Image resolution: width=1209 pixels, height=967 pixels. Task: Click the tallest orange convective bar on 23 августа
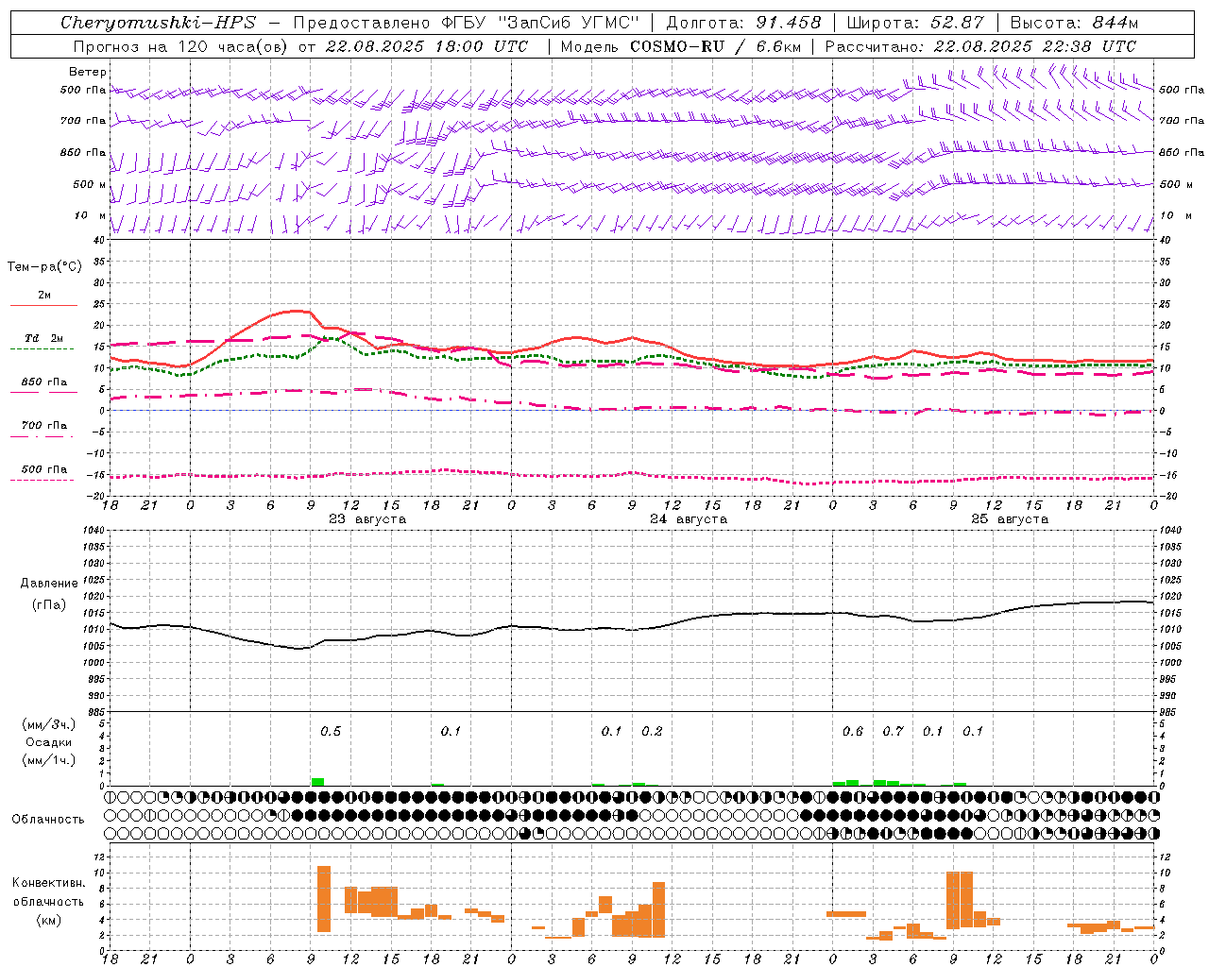tap(324, 899)
